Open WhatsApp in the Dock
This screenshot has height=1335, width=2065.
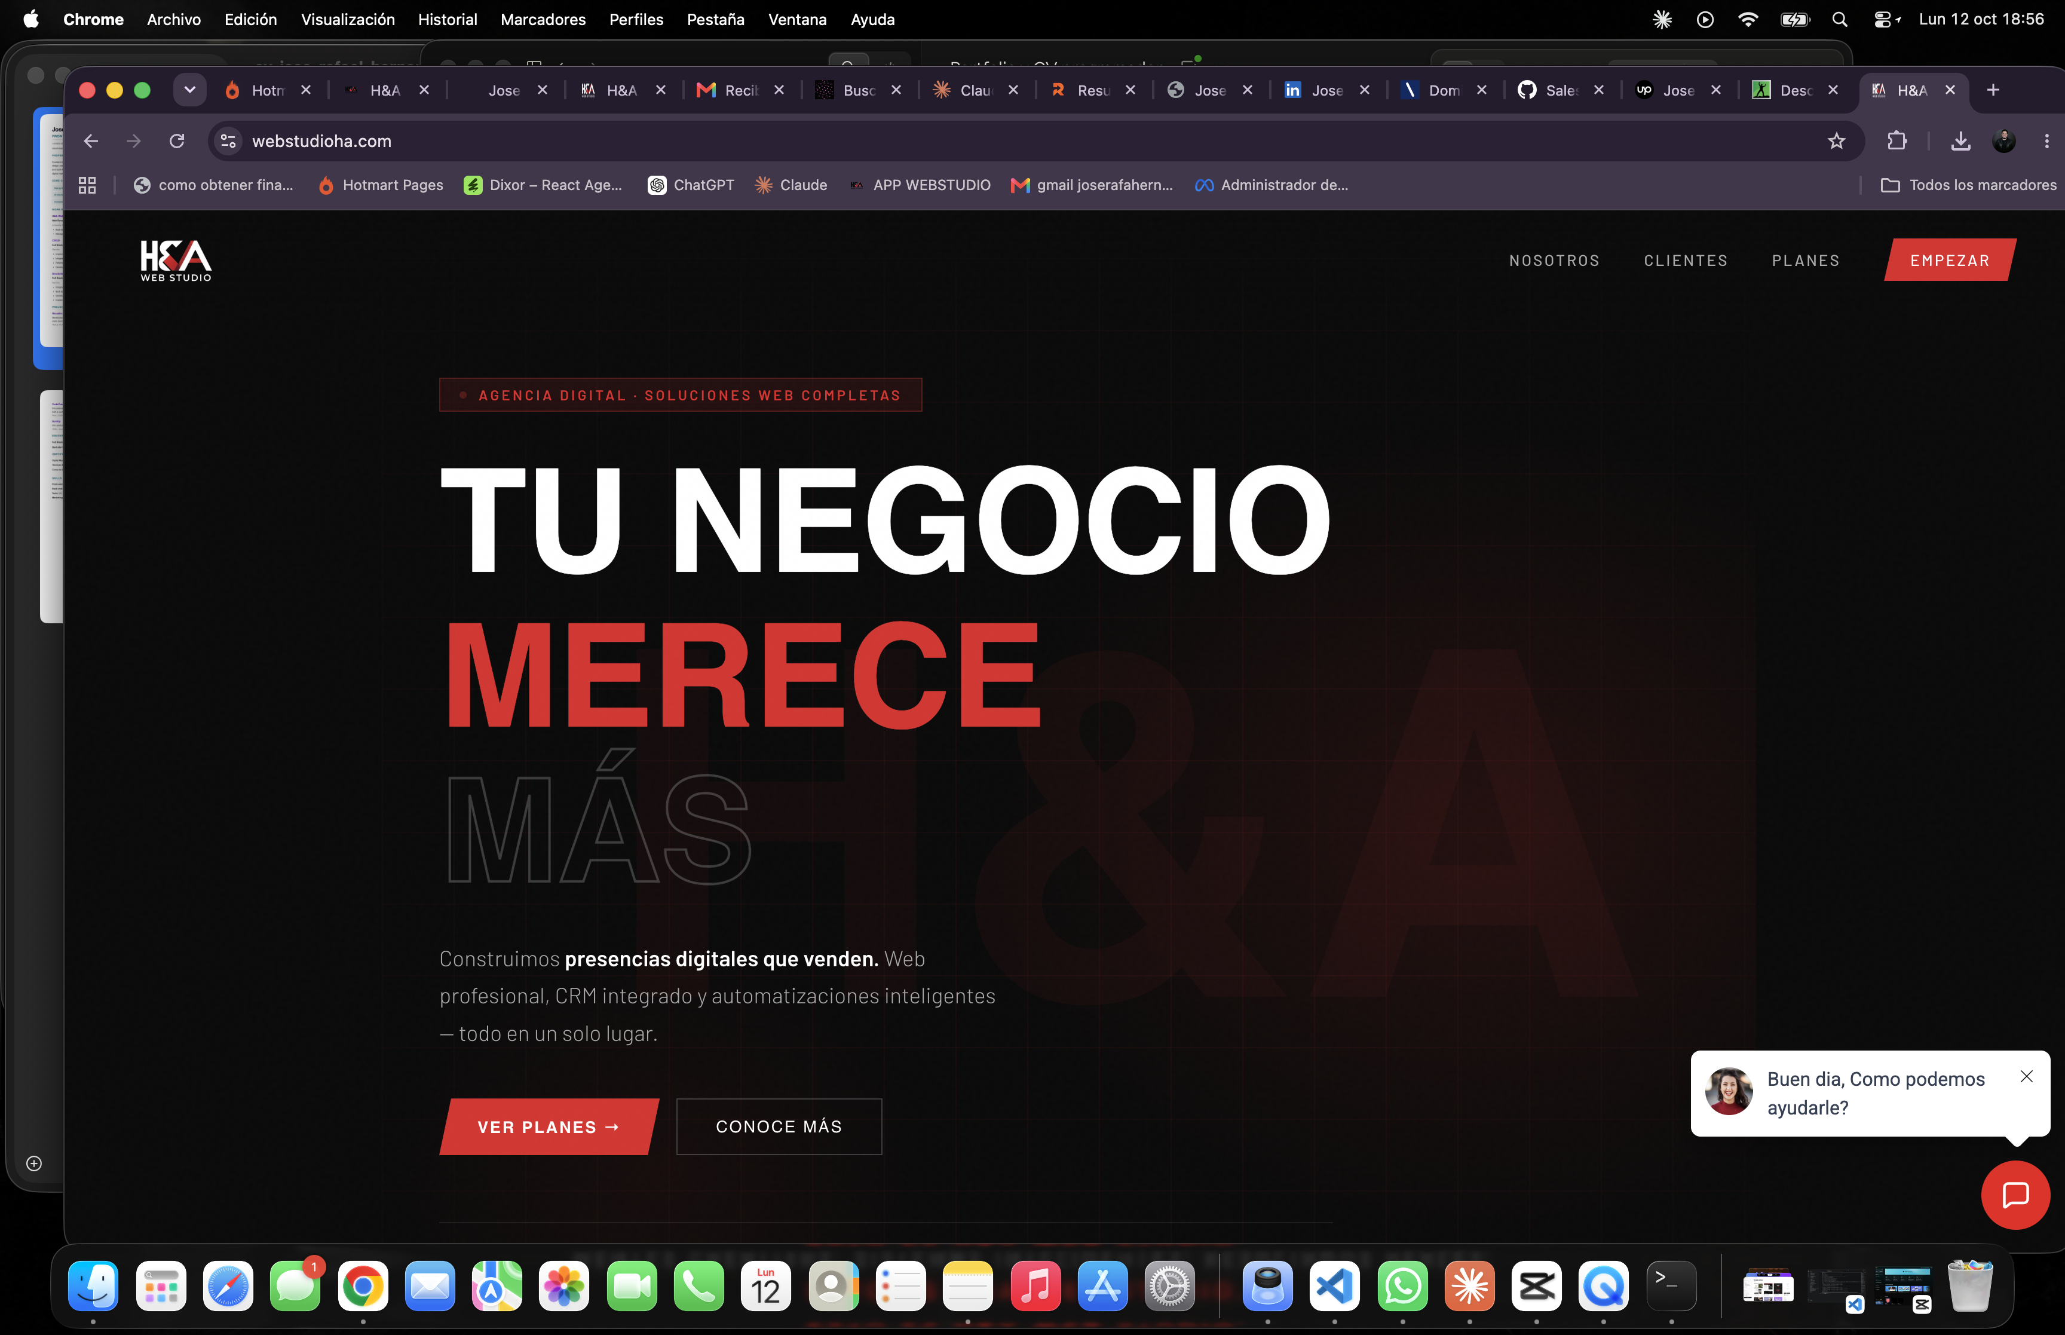(1402, 1285)
